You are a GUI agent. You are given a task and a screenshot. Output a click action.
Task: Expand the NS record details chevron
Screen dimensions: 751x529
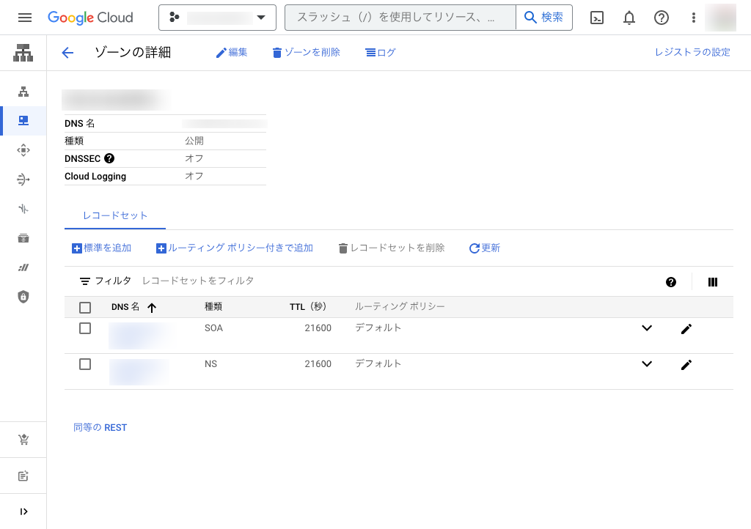(647, 364)
